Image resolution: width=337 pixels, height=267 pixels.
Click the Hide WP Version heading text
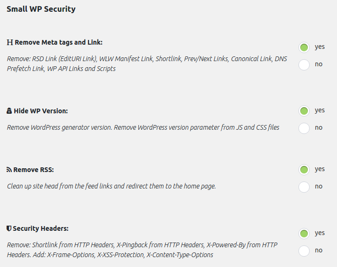coord(41,111)
